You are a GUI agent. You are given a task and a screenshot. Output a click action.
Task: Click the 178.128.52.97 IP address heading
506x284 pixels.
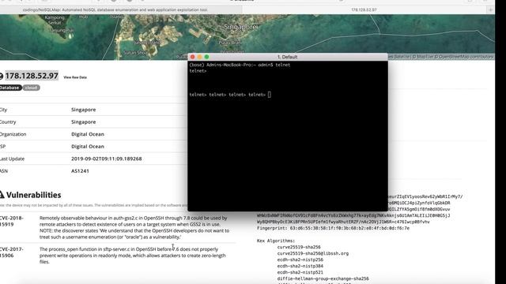point(32,76)
